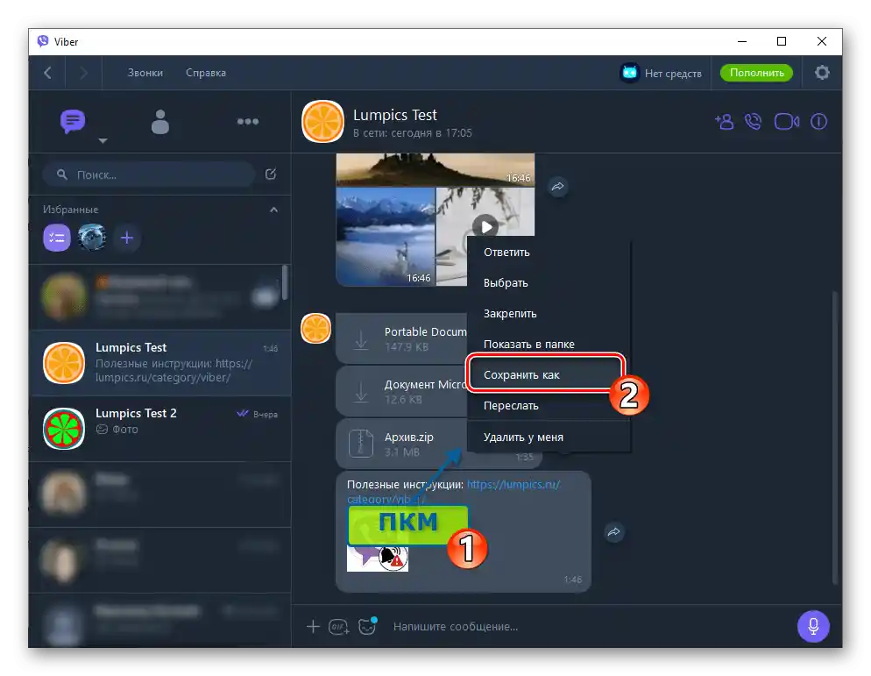Open the chat filter dropdown arrow

tap(103, 140)
